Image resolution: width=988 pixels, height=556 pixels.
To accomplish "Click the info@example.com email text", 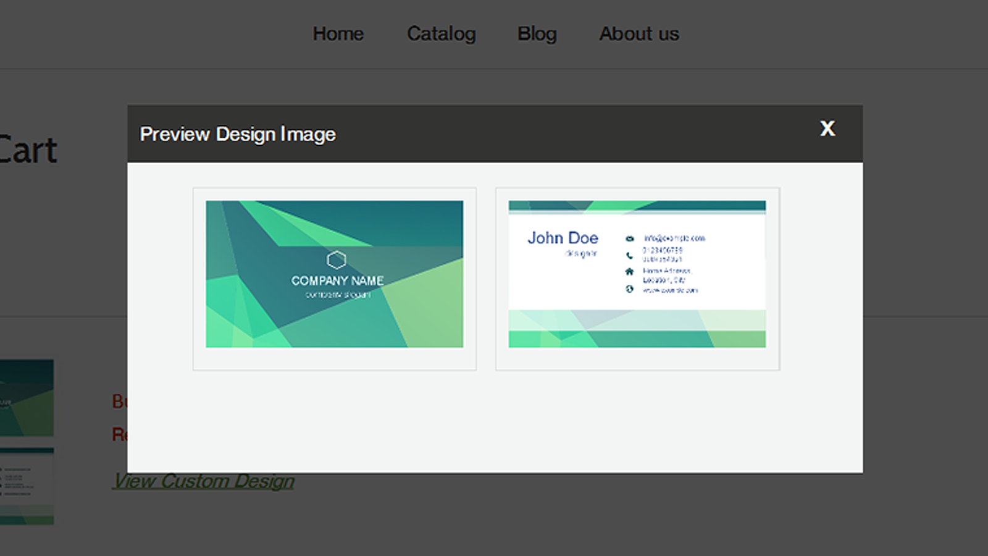I will [675, 238].
